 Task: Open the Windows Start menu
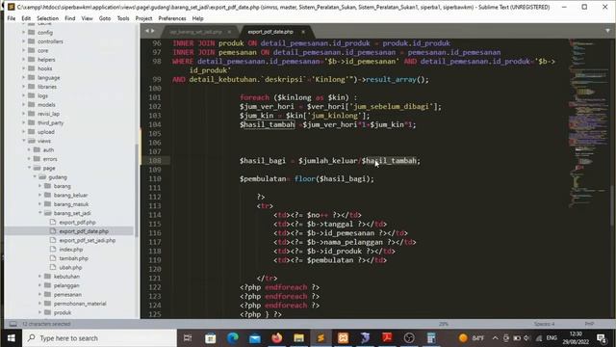[11, 338]
